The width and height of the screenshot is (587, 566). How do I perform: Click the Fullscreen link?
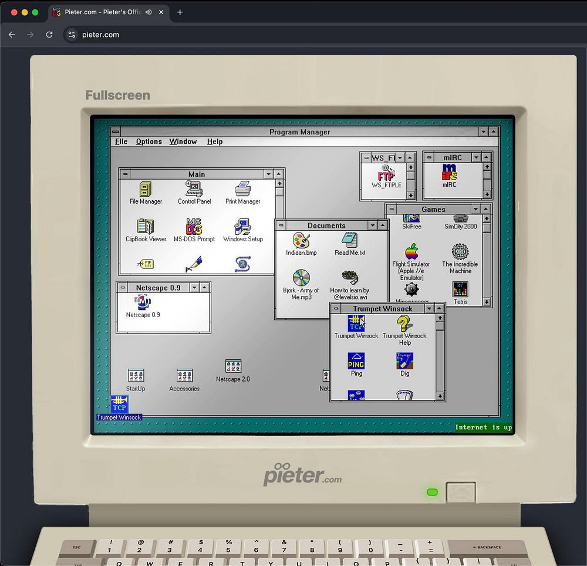point(117,95)
